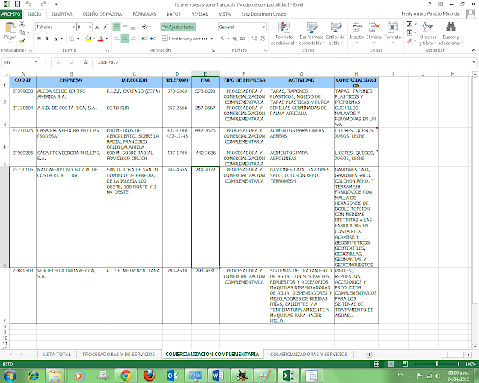Image resolution: width=479 pixels, height=383 pixels.
Task: Click Combinar y centrar button
Action: point(185,39)
